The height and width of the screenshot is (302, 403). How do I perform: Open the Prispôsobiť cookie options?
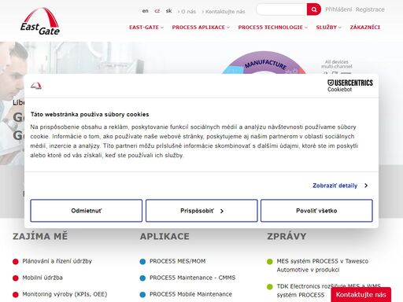pyautogui.click(x=201, y=211)
